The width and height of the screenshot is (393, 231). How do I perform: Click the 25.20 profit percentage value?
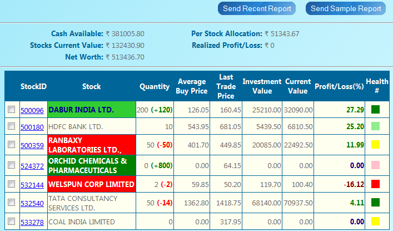point(355,126)
